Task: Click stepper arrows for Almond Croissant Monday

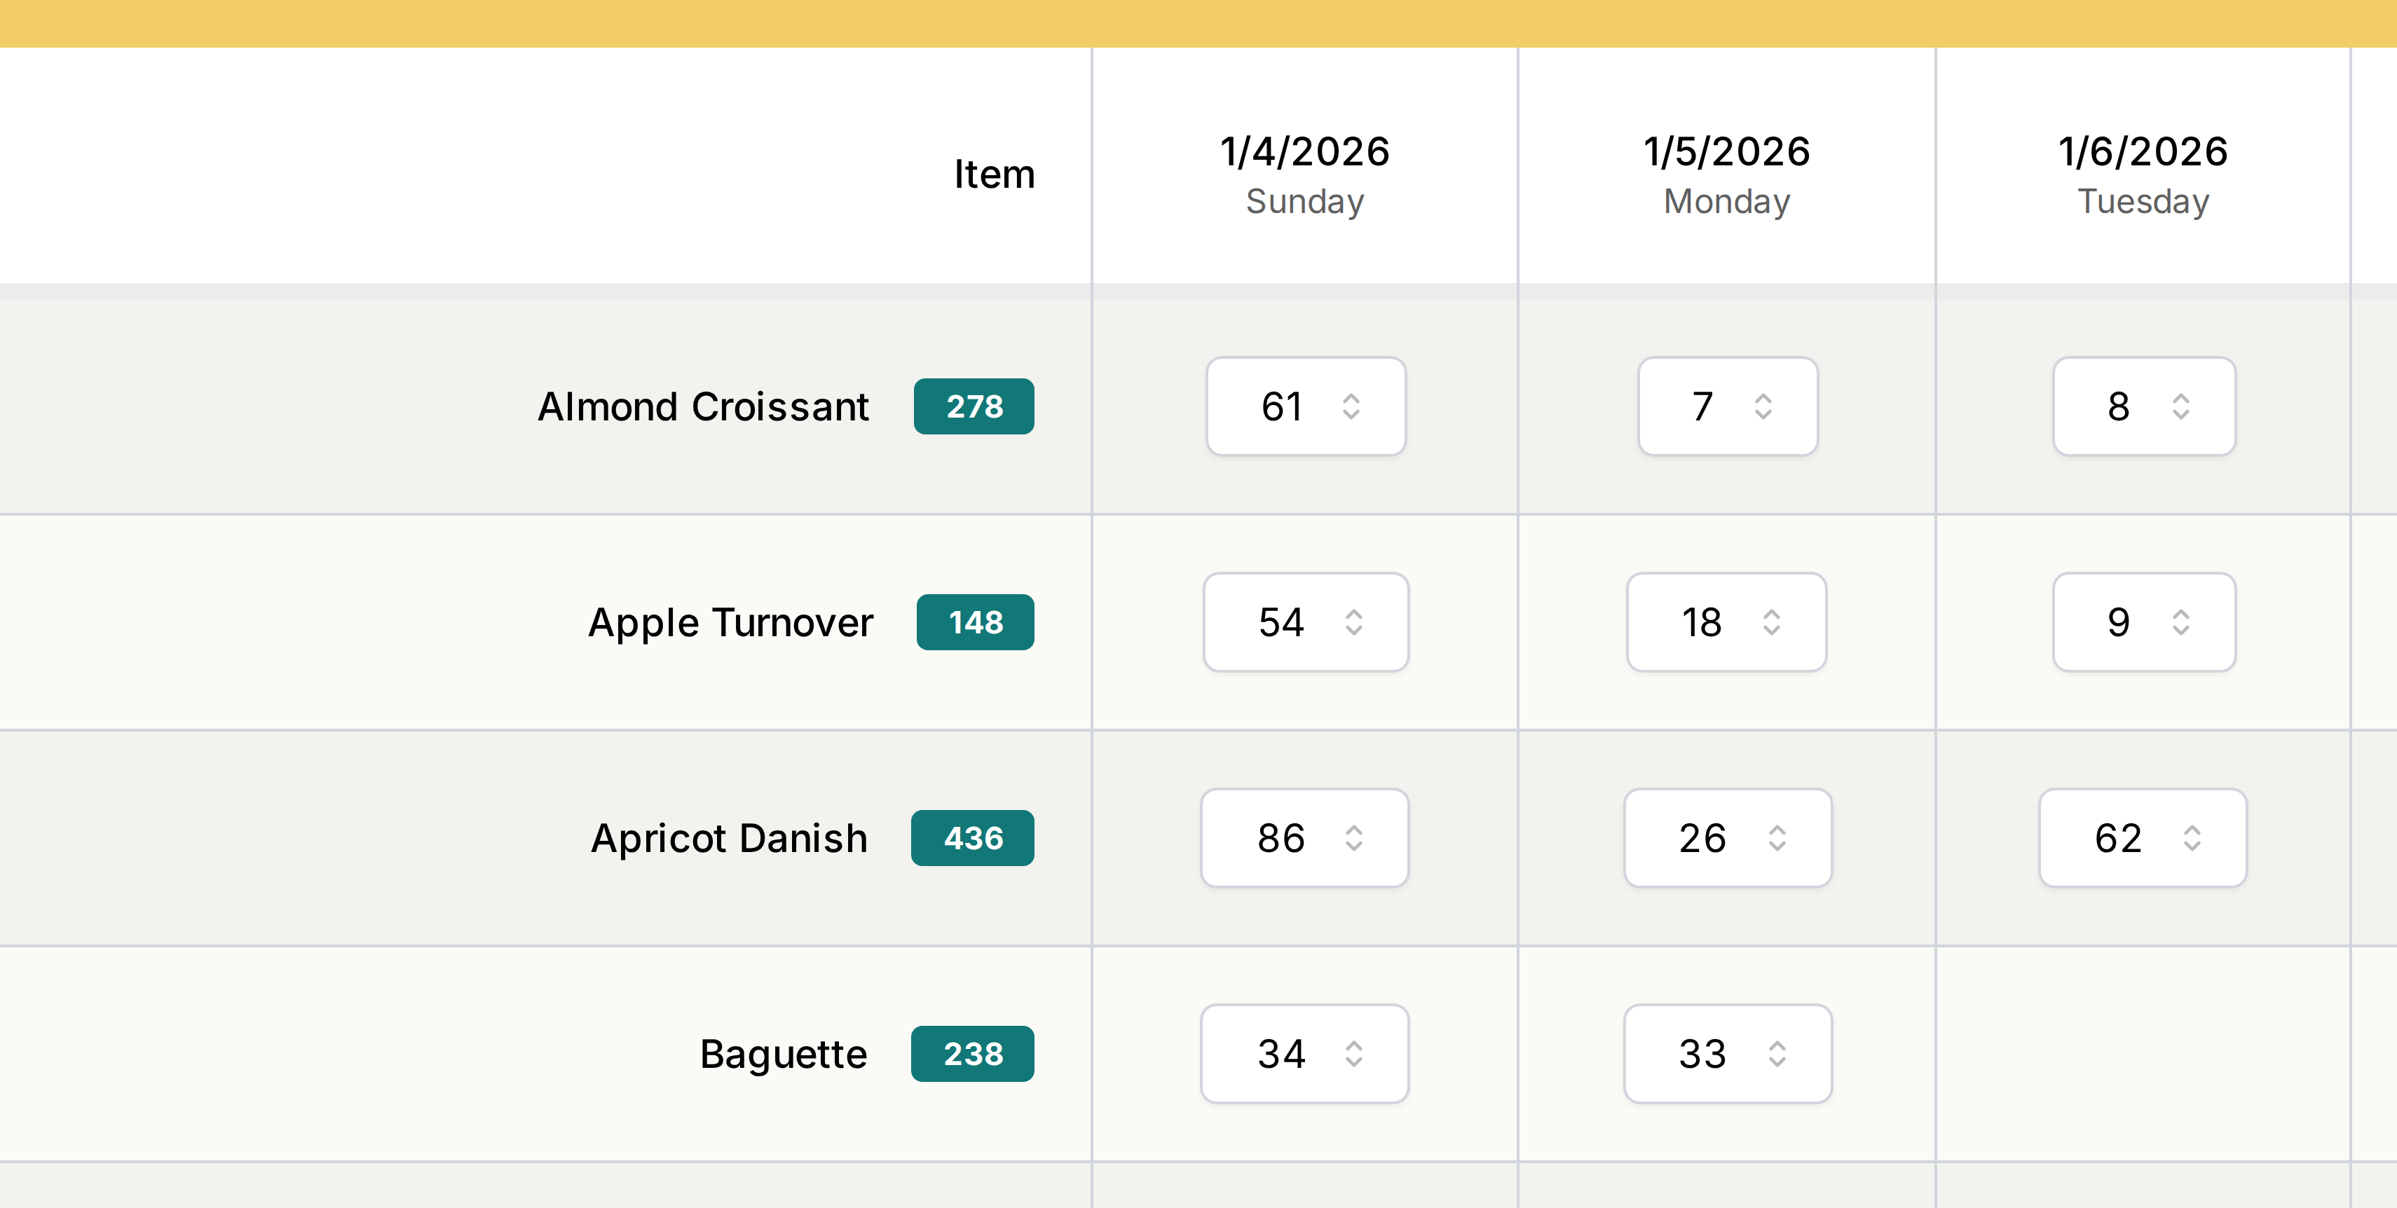Action: [1763, 406]
